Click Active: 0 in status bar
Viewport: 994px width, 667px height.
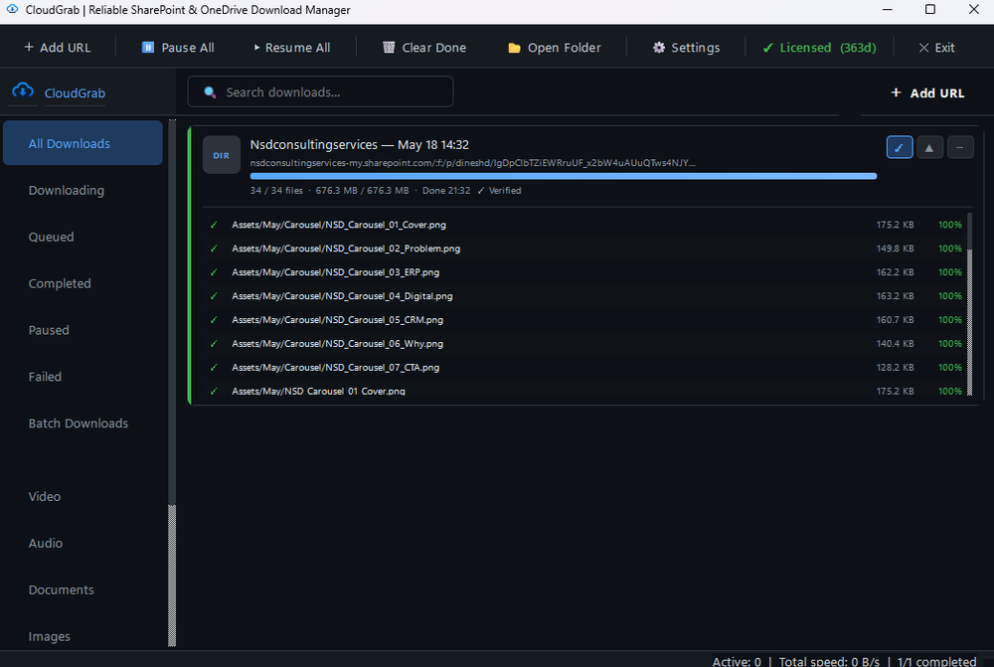(737, 661)
